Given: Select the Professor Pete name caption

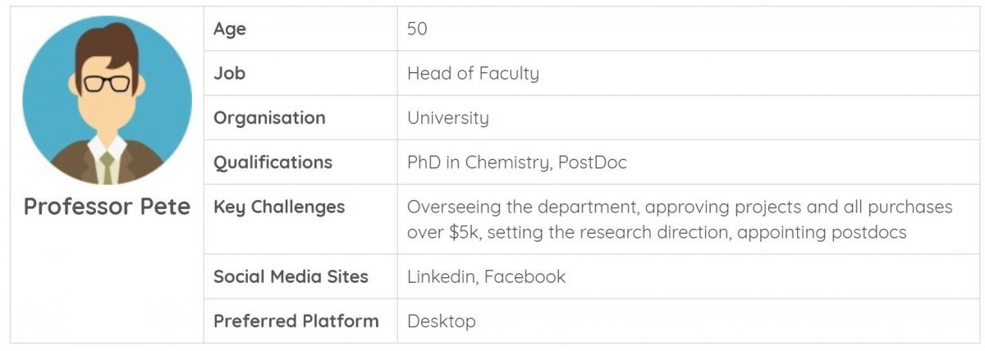Looking at the screenshot, I should (x=107, y=207).
